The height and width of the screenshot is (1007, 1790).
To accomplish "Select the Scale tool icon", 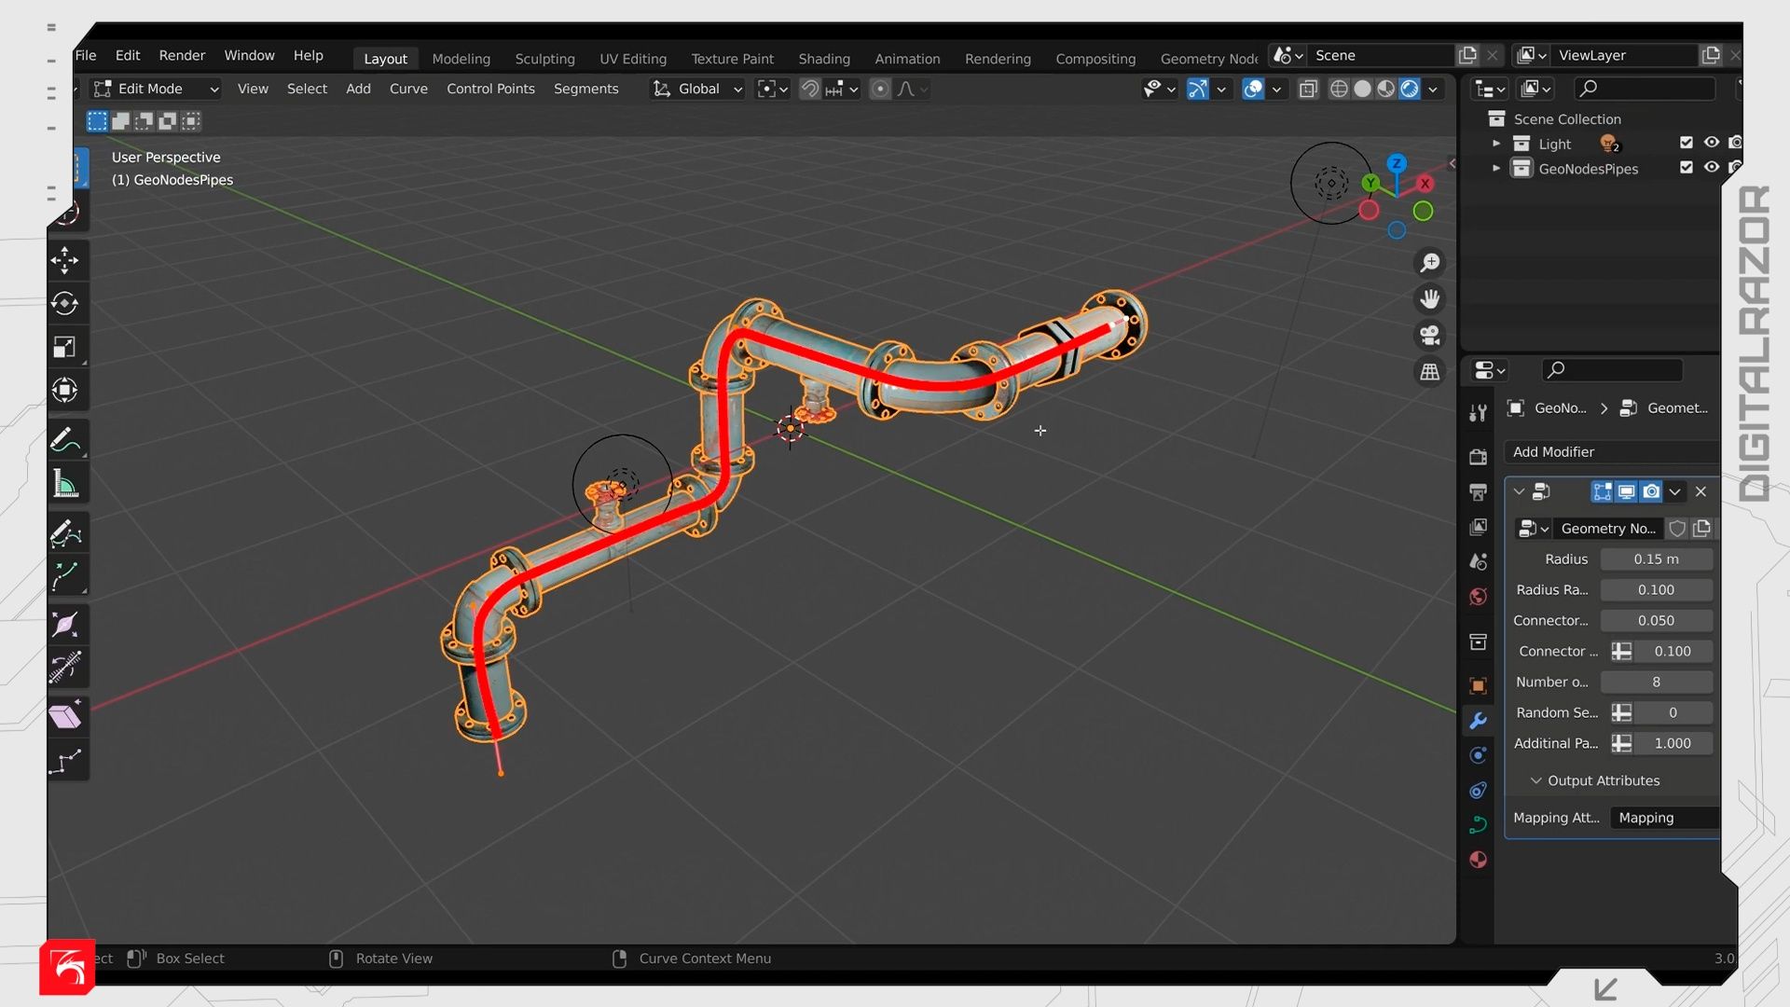I will pyautogui.click(x=64, y=348).
